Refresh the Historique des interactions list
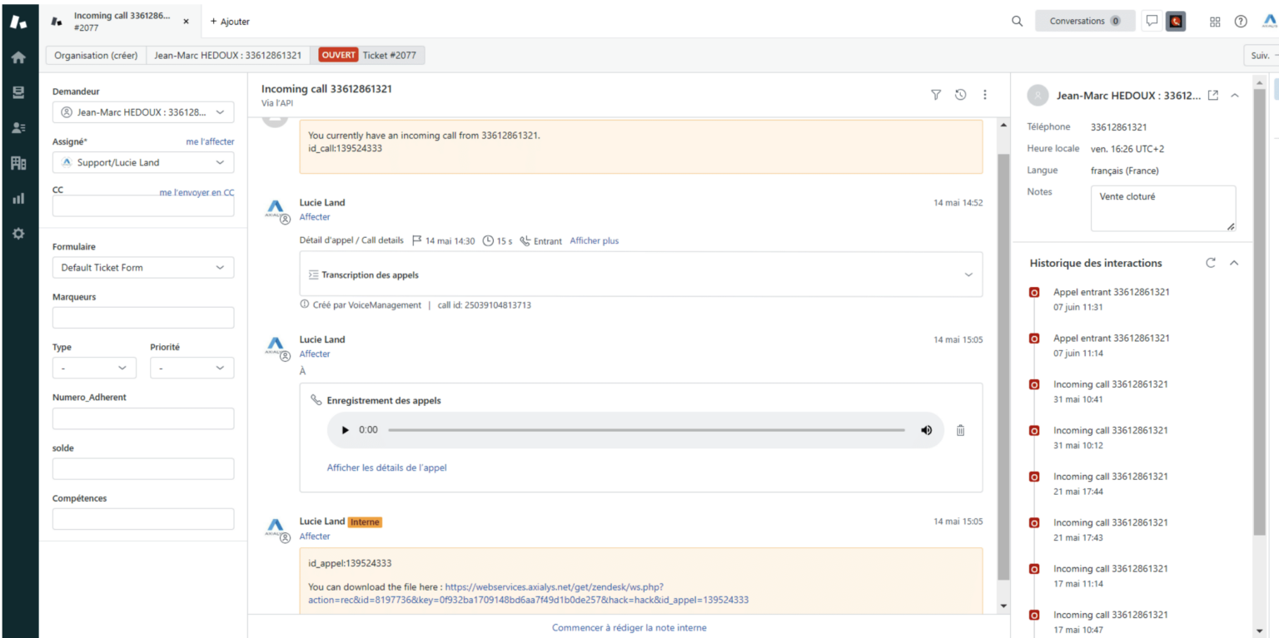The image size is (1279, 638). point(1211,263)
